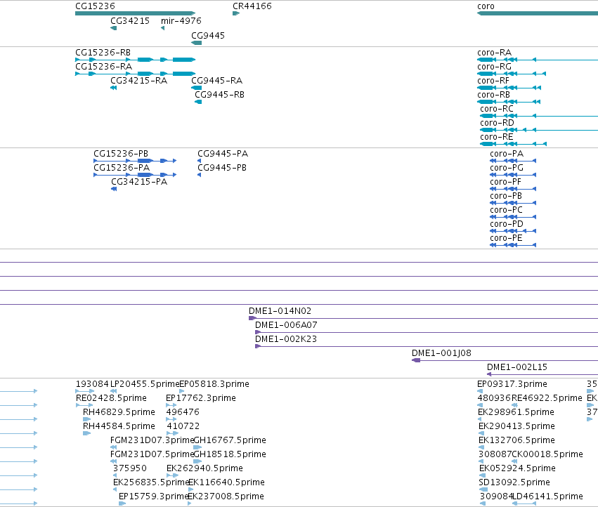Screen dimensions: 598x507
Task: Select the CG15236-PB protein feature
Action: click(x=135, y=161)
